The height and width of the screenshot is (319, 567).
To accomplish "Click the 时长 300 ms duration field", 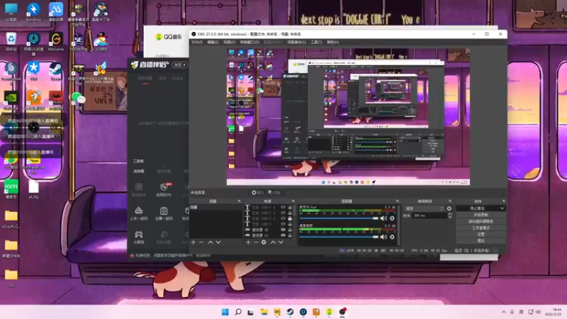I will pos(430,216).
